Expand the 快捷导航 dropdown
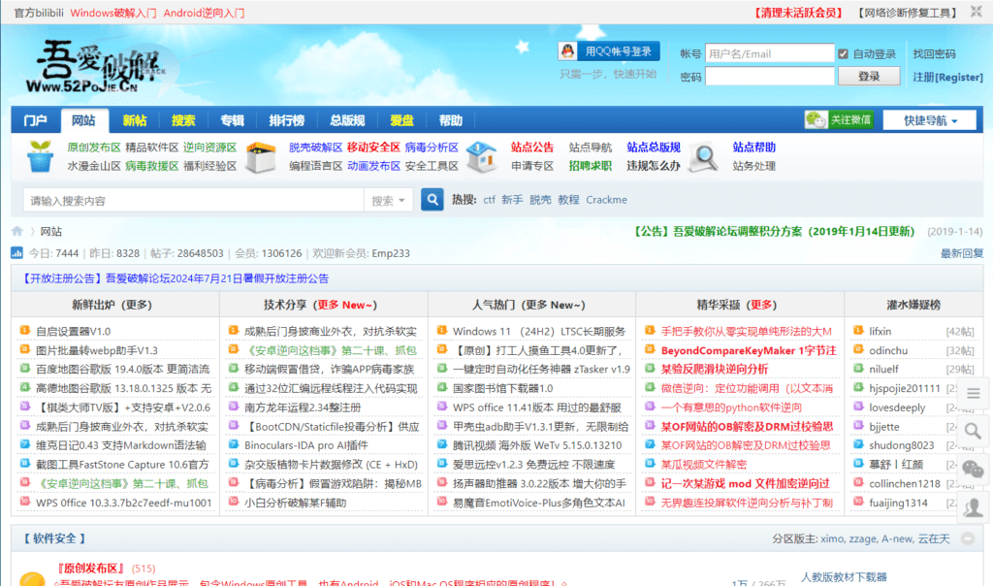The image size is (993, 586). [930, 120]
